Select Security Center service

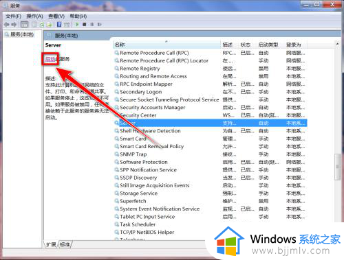click(138, 115)
